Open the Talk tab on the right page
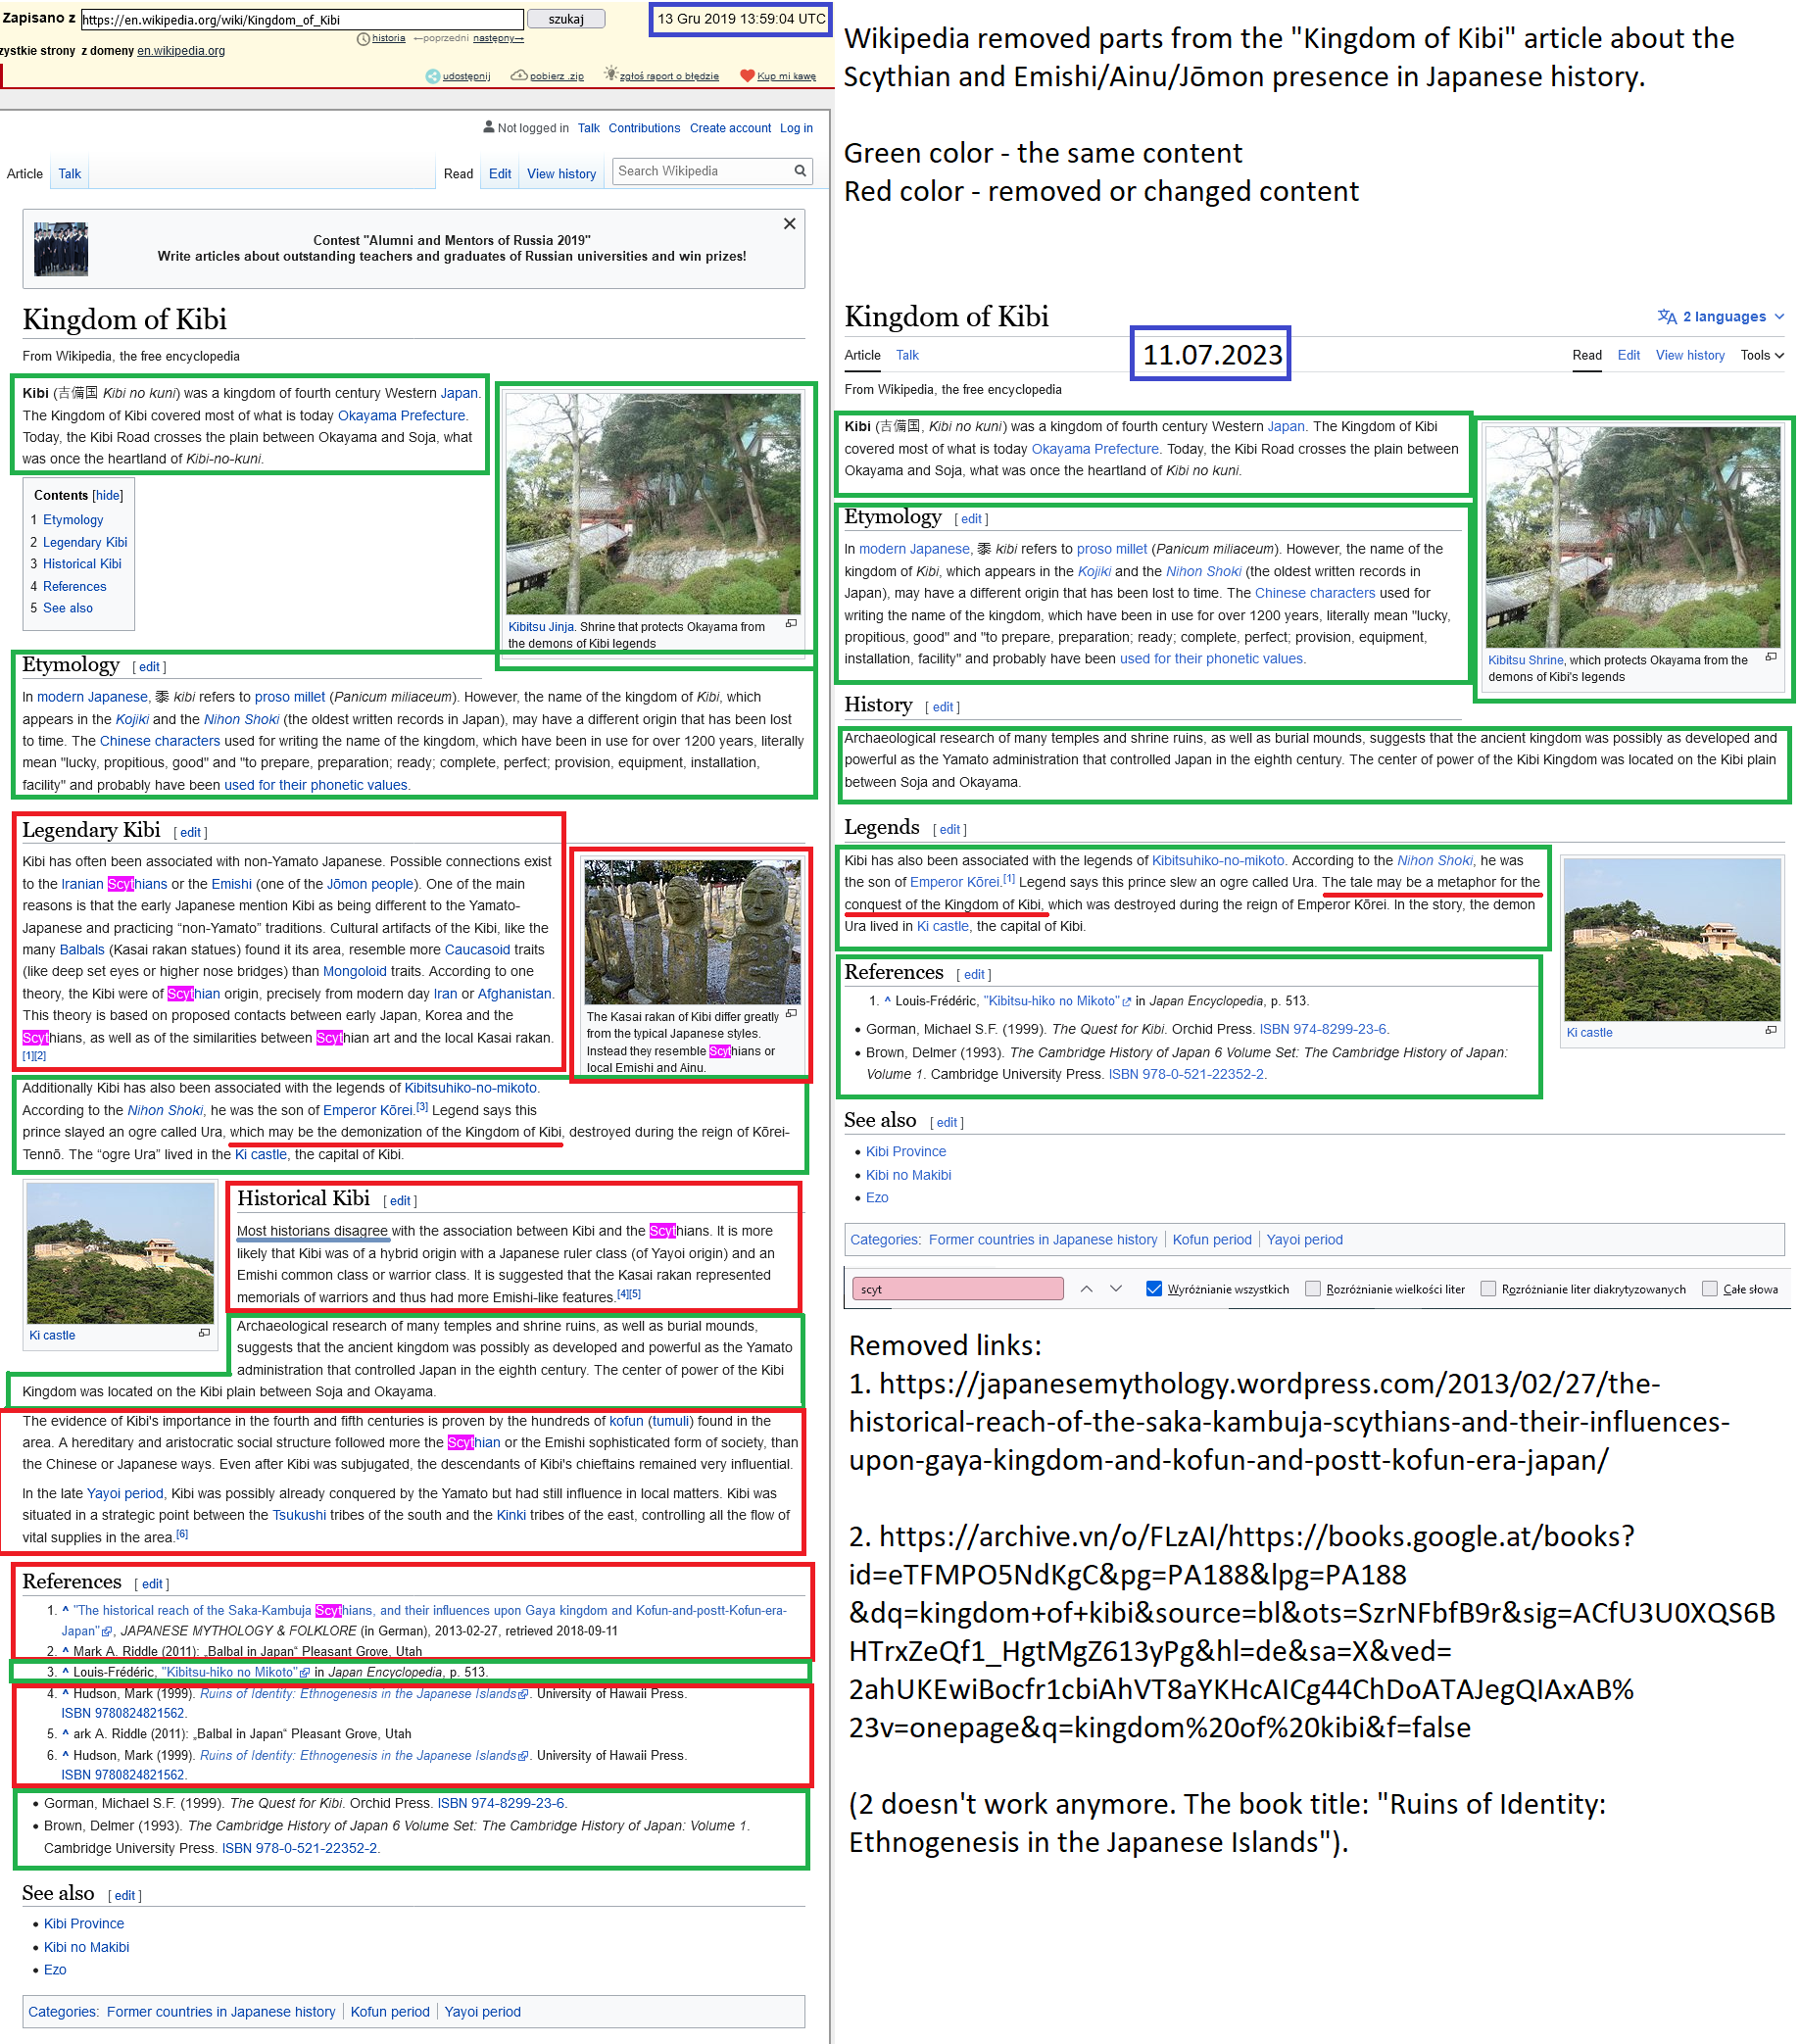The height and width of the screenshot is (2044, 1799). [907, 355]
